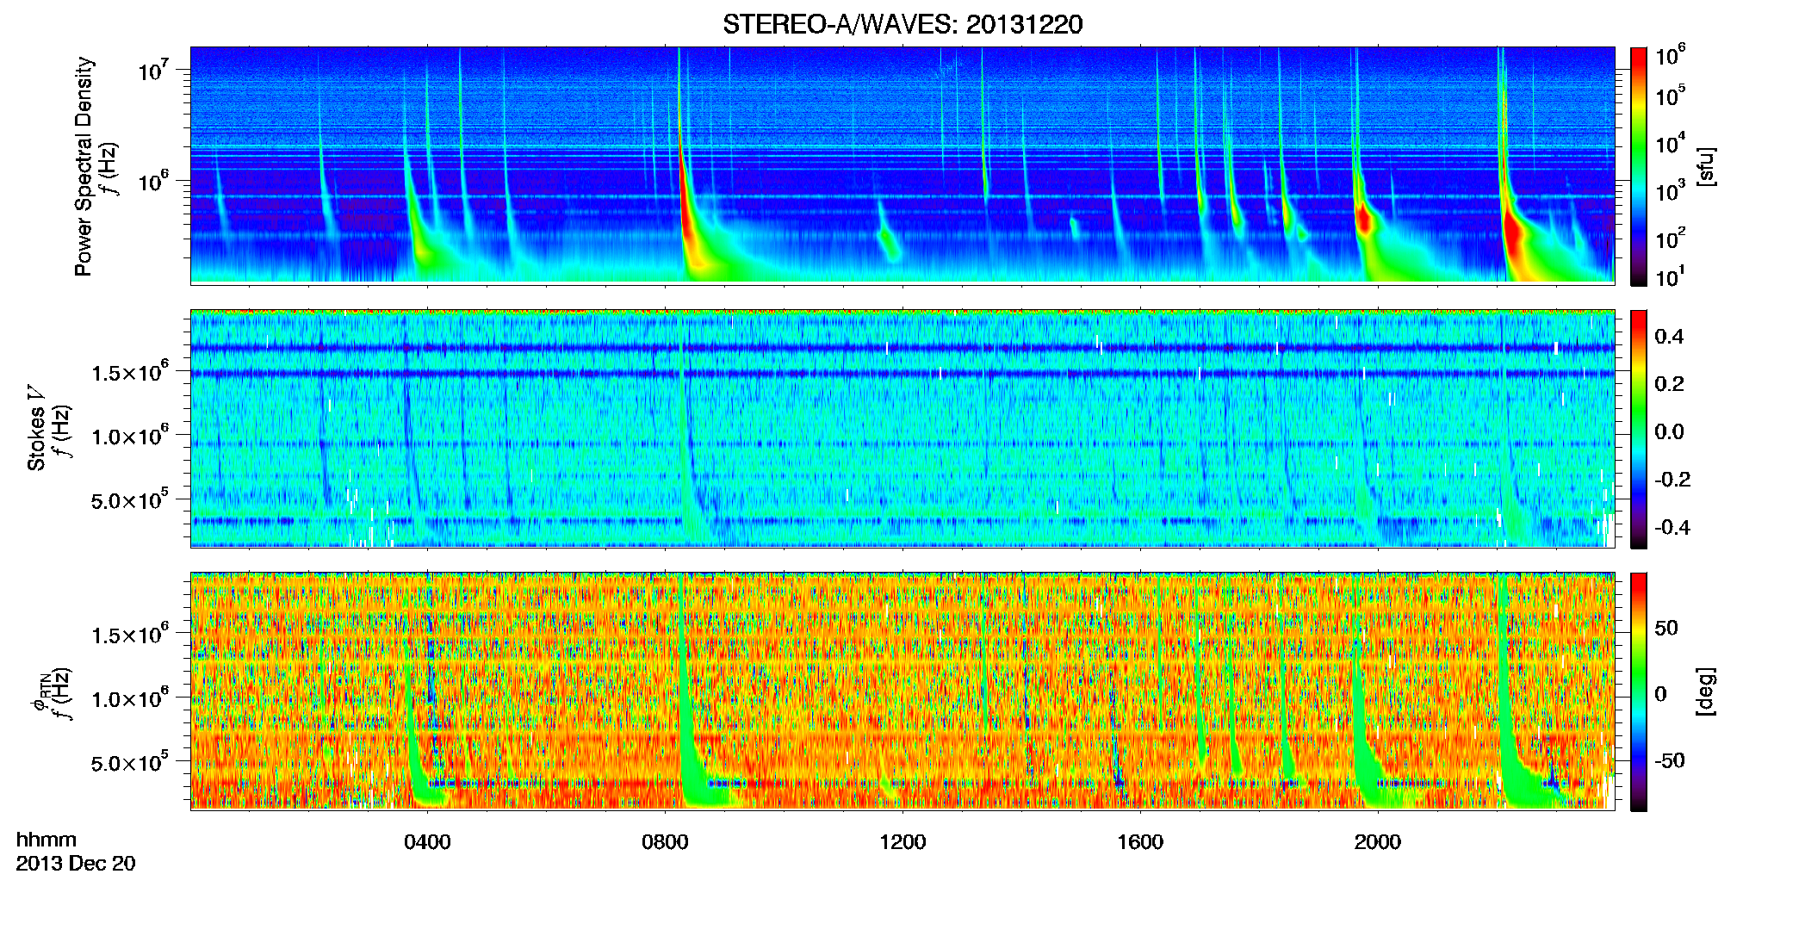This screenshot has height=930, width=1805.
Task: Click the "Stokes V" axis label
Action: tap(36, 428)
